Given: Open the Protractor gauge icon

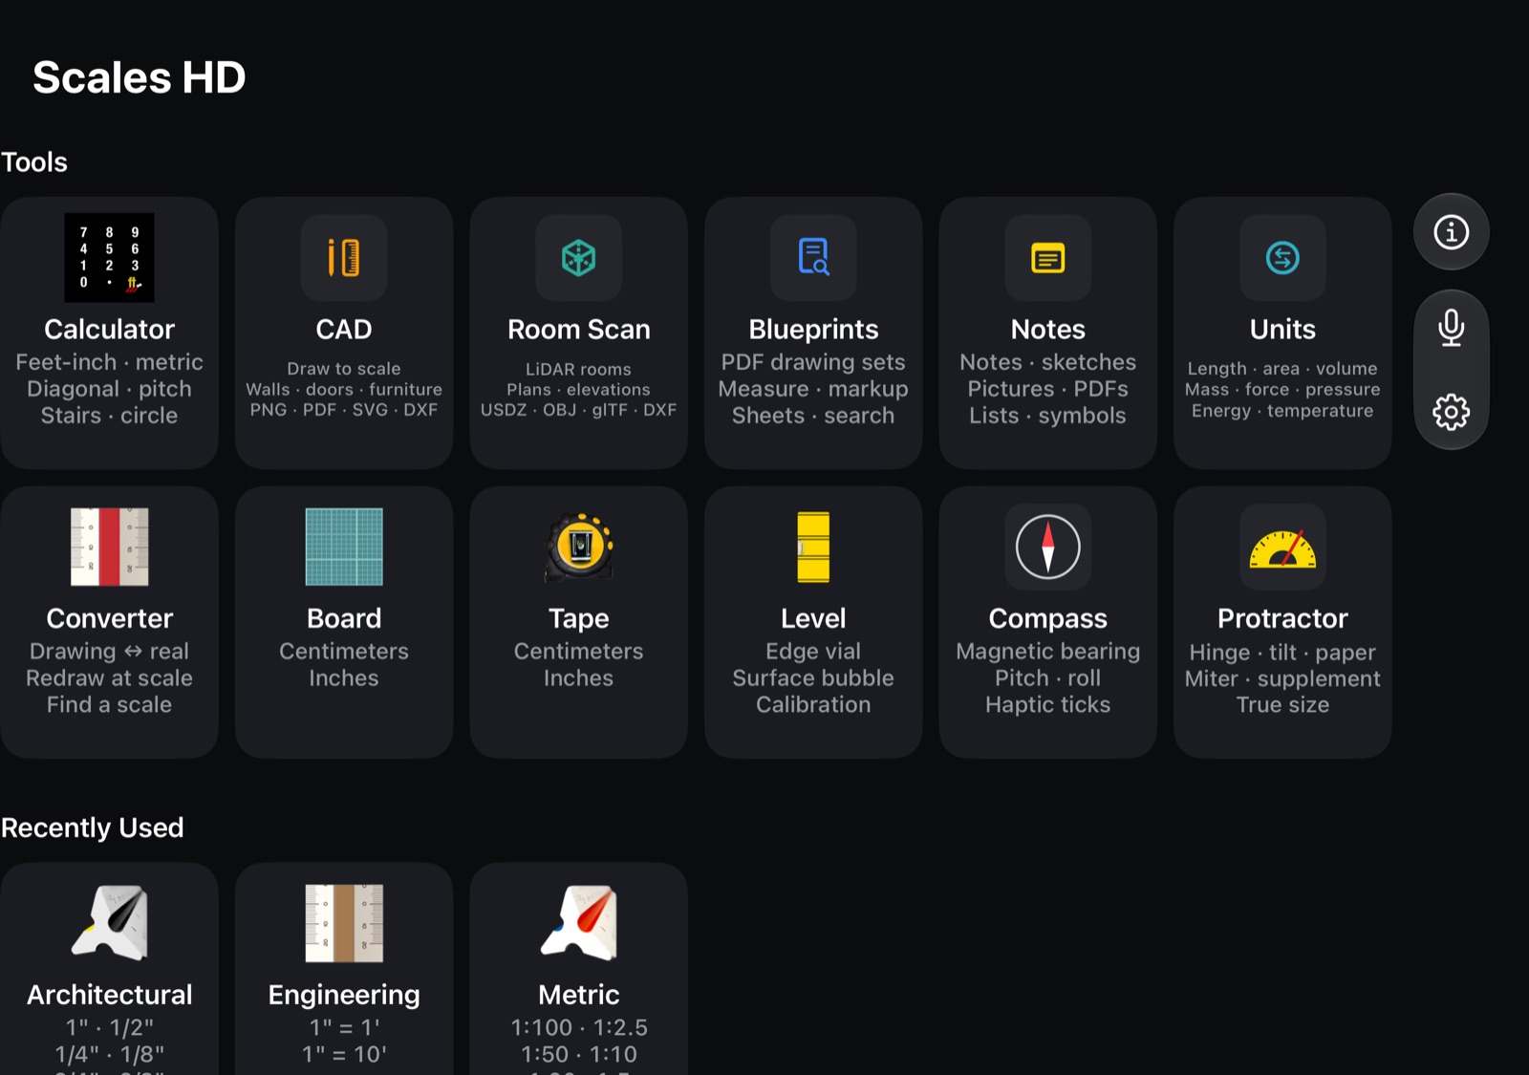Looking at the screenshot, I should tap(1282, 547).
